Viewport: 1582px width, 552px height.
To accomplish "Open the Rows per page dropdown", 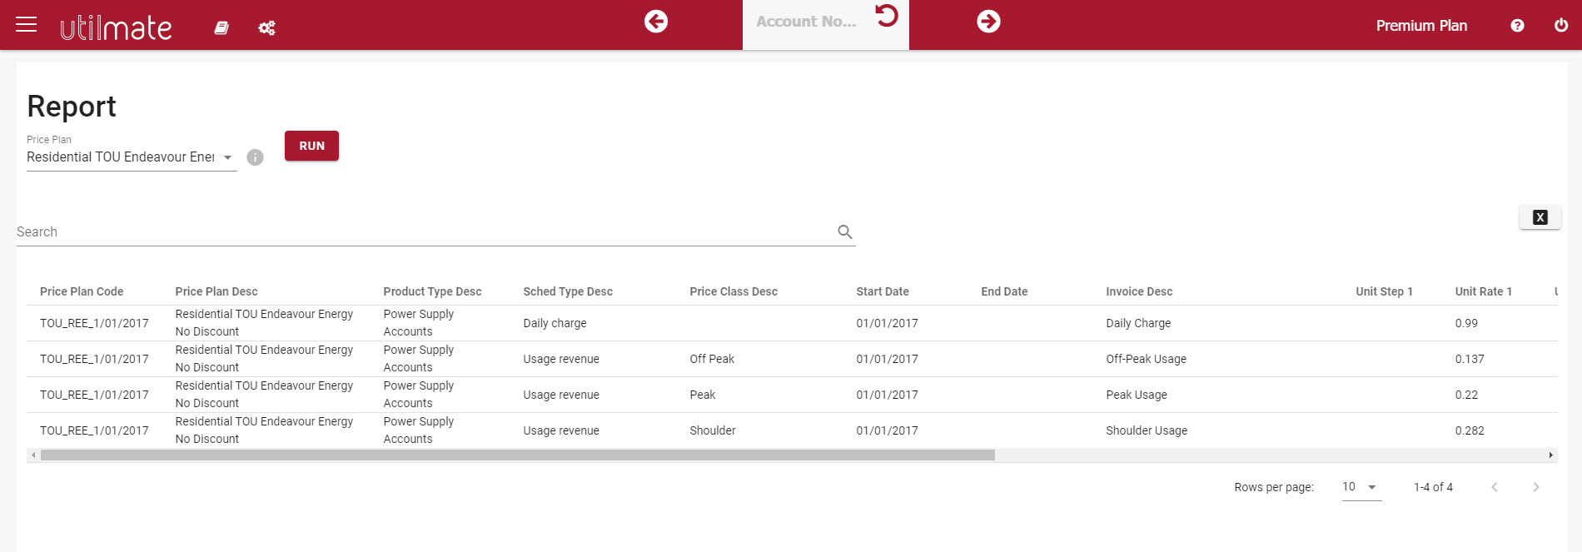I will click(x=1361, y=487).
